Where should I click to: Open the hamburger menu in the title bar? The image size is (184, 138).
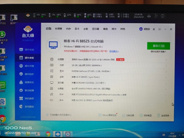(x=159, y=29)
